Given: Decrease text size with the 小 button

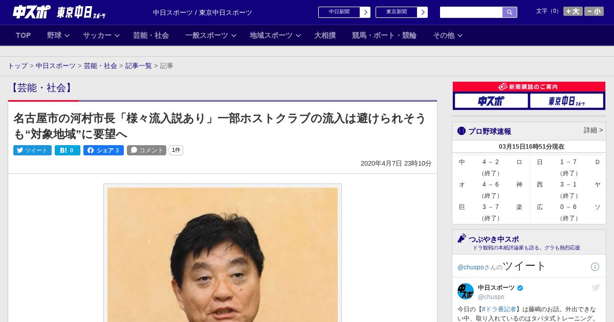Looking at the screenshot, I should 594,11.
